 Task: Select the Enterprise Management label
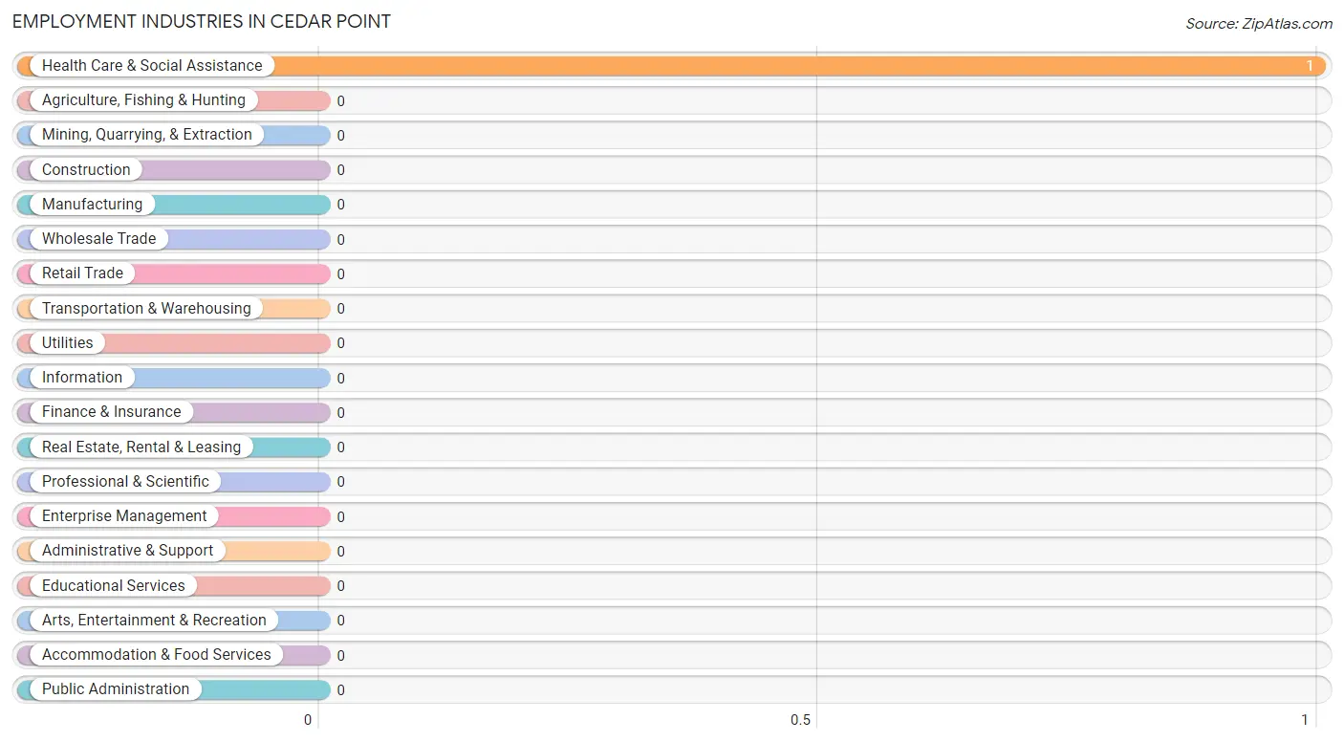(124, 516)
